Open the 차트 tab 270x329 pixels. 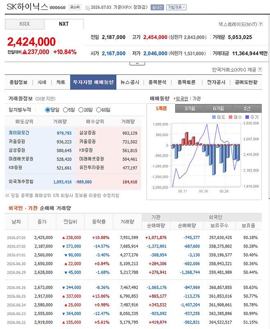pos(61,82)
